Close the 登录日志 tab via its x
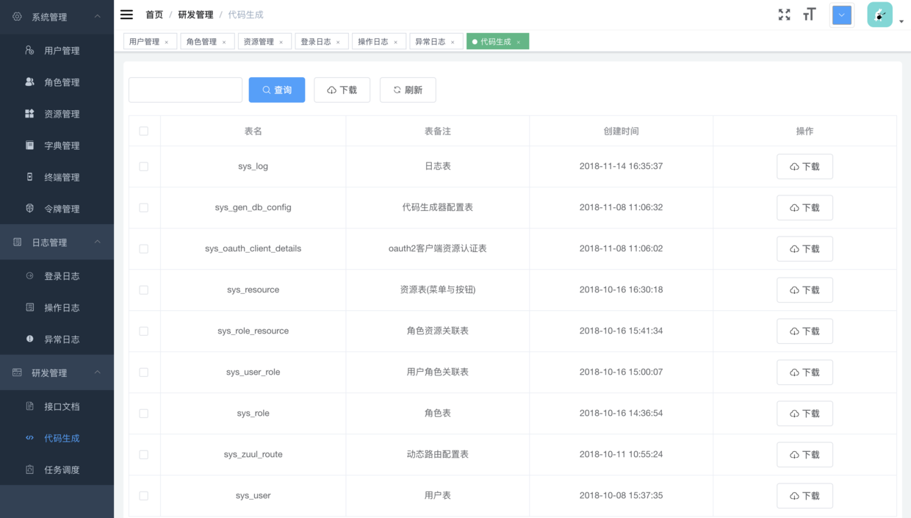This screenshot has width=911, height=518. [x=338, y=43]
